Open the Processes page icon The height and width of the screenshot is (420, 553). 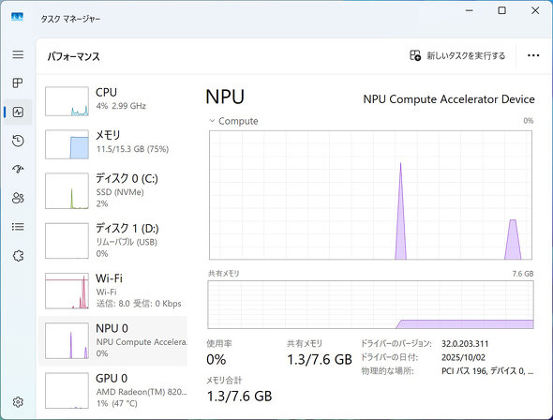pyautogui.click(x=18, y=83)
